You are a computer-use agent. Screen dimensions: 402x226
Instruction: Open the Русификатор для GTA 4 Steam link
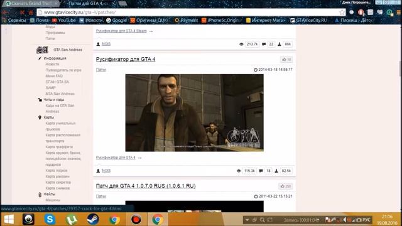[x=121, y=31]
